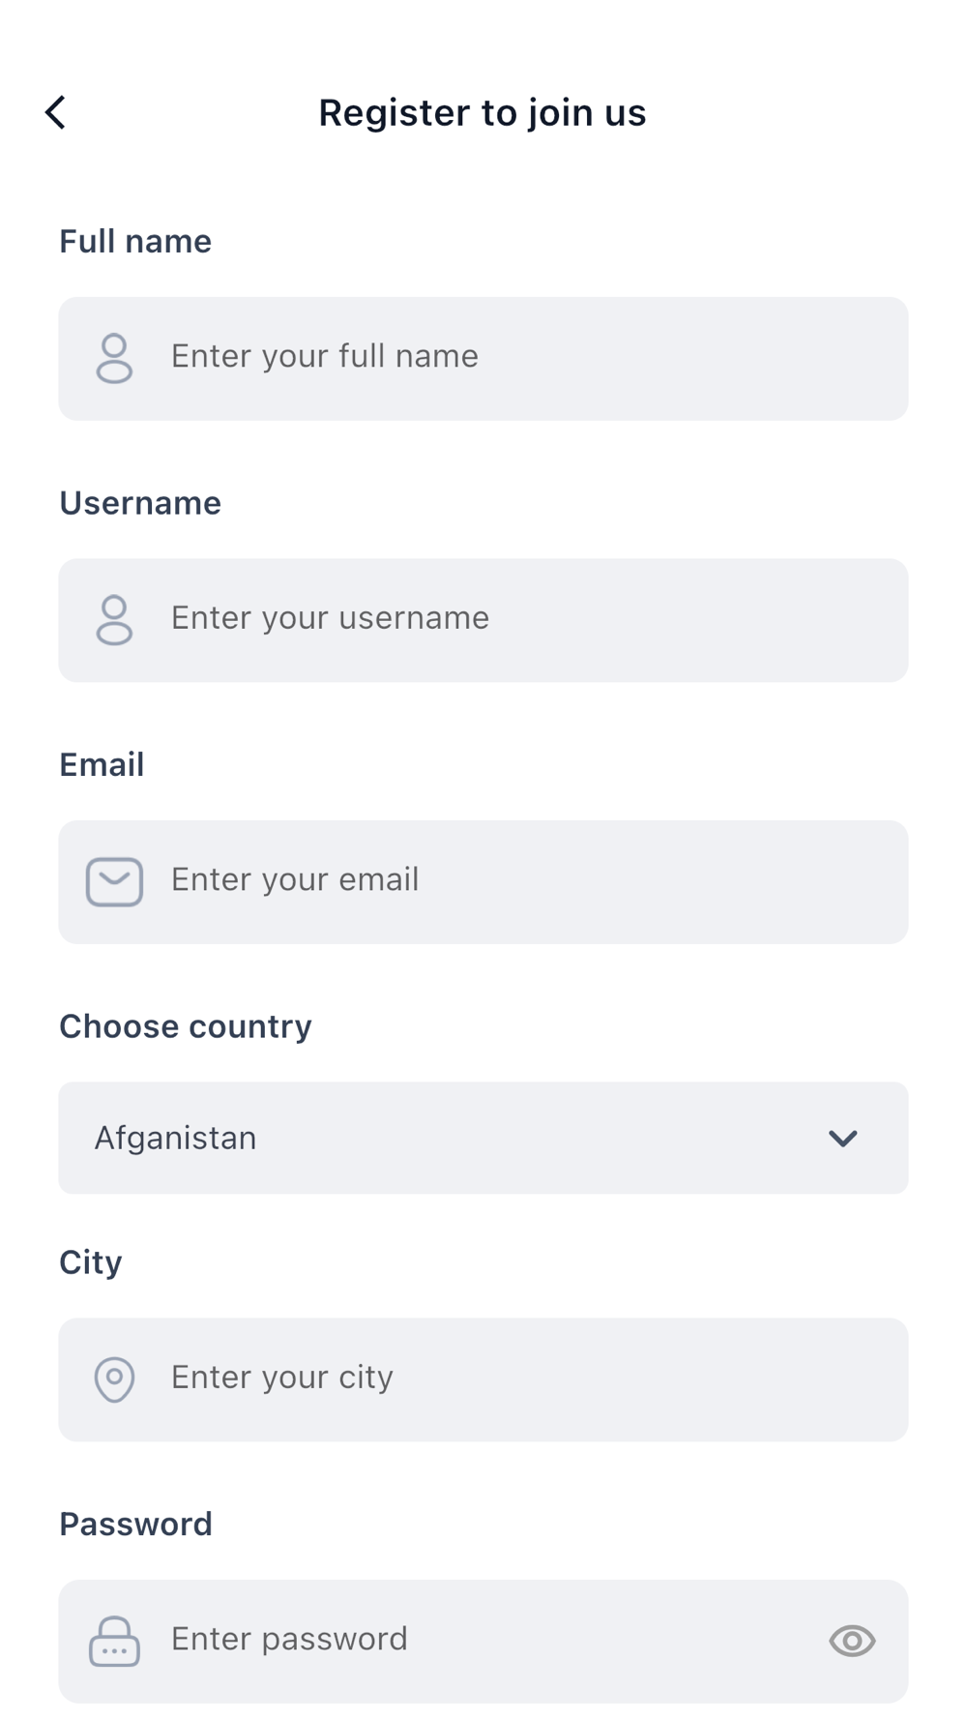Click the Choose country label
967x1720 pixels.
(186, 1026)
